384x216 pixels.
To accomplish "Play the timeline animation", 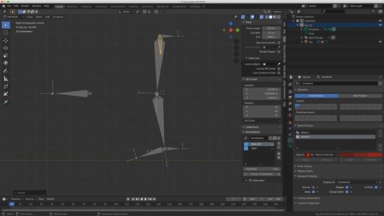I will point(145,199).
